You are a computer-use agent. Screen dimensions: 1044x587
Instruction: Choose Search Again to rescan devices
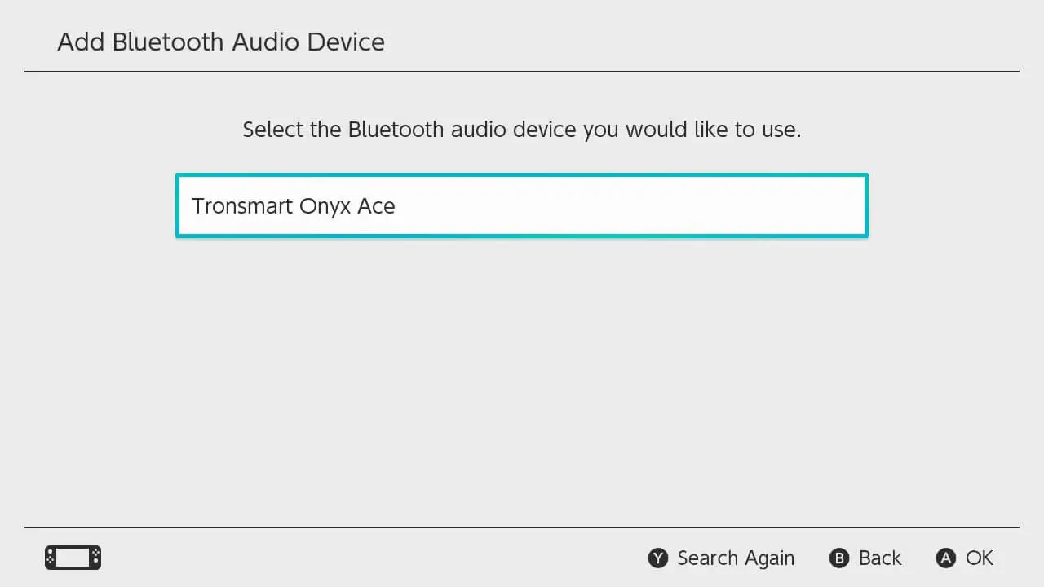(721, 558)
